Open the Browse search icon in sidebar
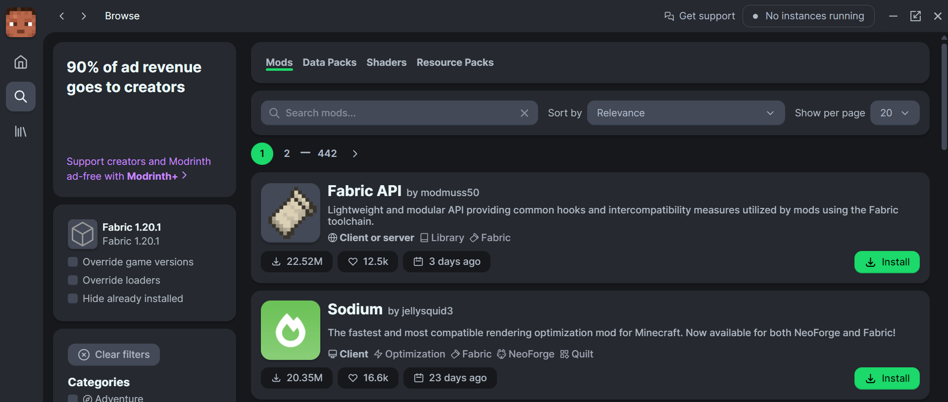This screenshot has width=948, height=402. pos(21,96)
